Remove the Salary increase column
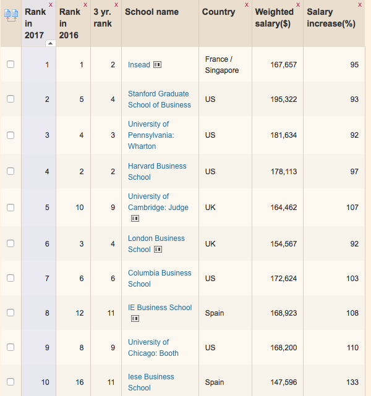The height and width of the screenshot is (396, 371). [x=360, y=5]
